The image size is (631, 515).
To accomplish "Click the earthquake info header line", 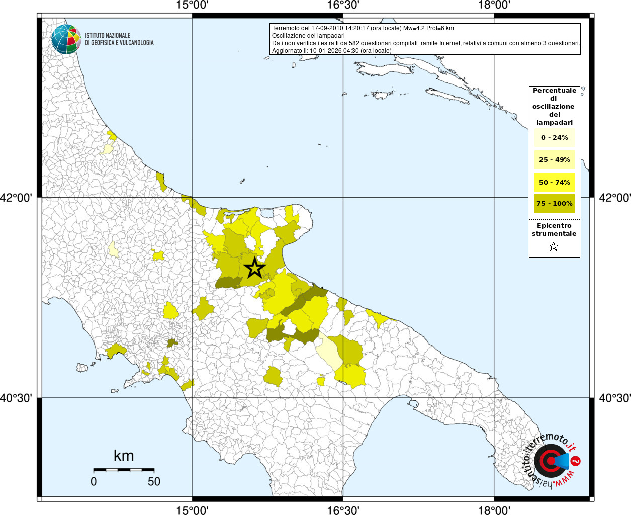I will 363,28.
